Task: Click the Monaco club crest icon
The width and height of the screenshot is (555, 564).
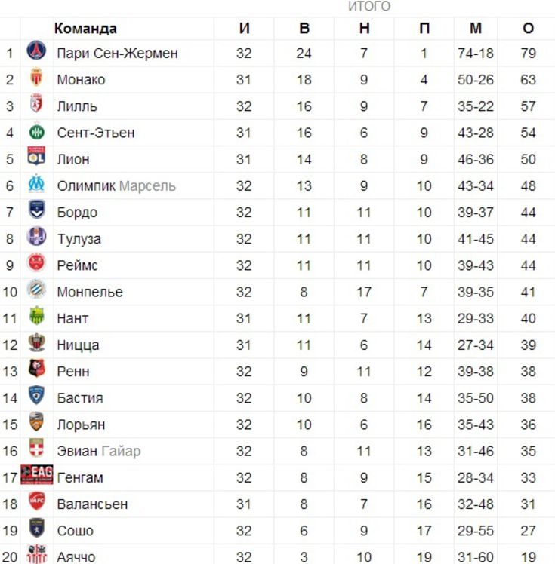Action: (36, 77)
